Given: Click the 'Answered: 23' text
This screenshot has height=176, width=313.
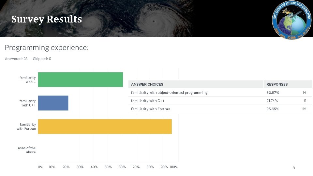Looking at the screenshot, I should pyautogui.click(x=16, y=59).
